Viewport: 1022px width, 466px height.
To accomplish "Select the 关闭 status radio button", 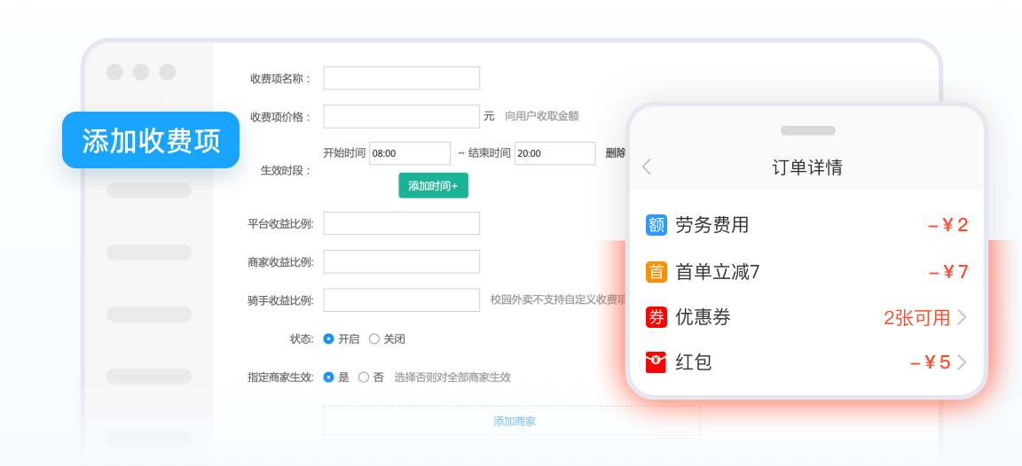I will point(374,338).
